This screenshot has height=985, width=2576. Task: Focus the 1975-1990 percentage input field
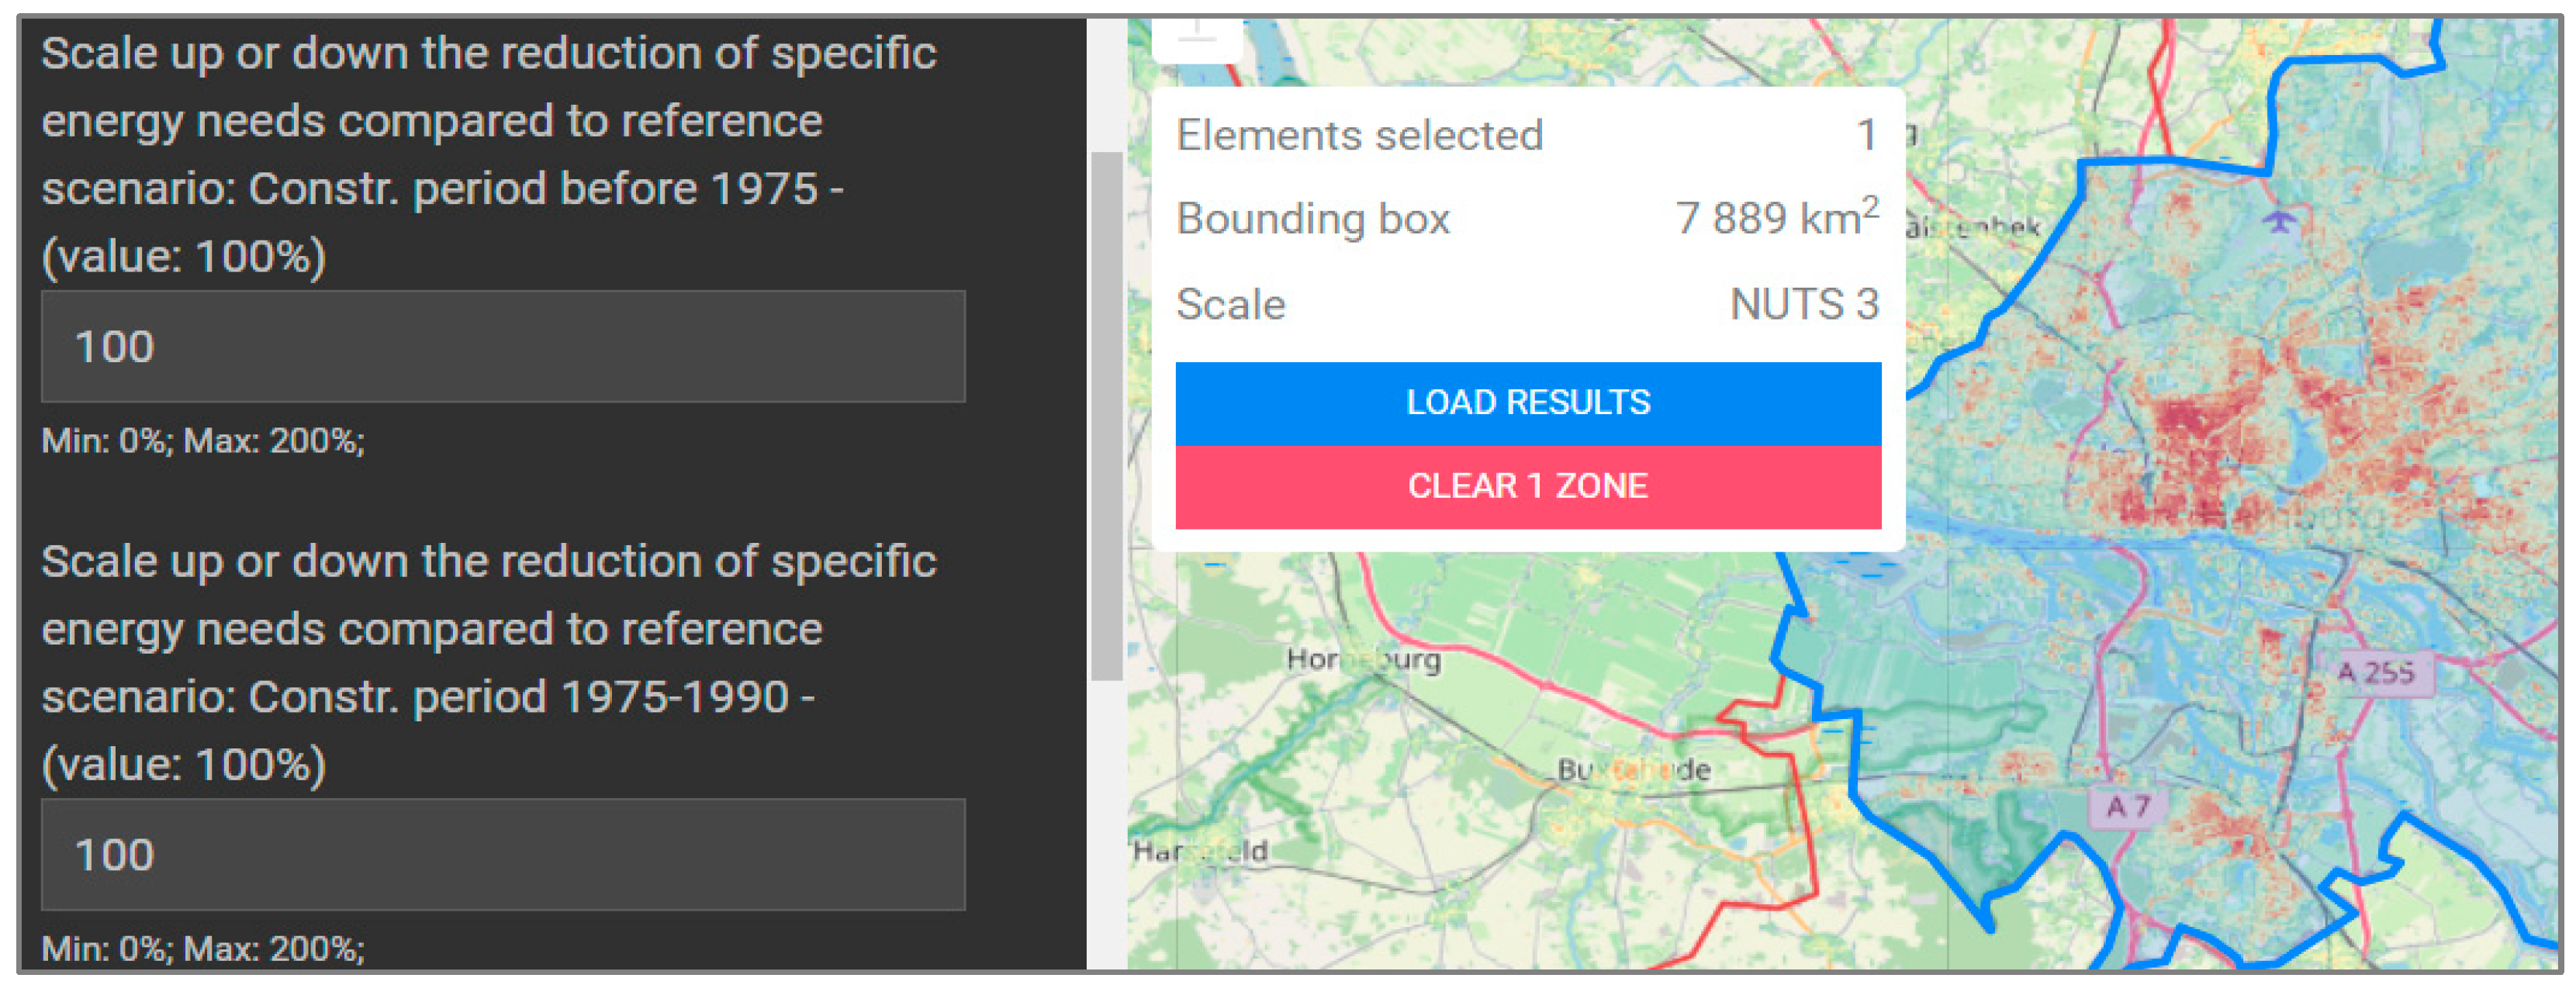pyautogui.click(x=503, y=855)
